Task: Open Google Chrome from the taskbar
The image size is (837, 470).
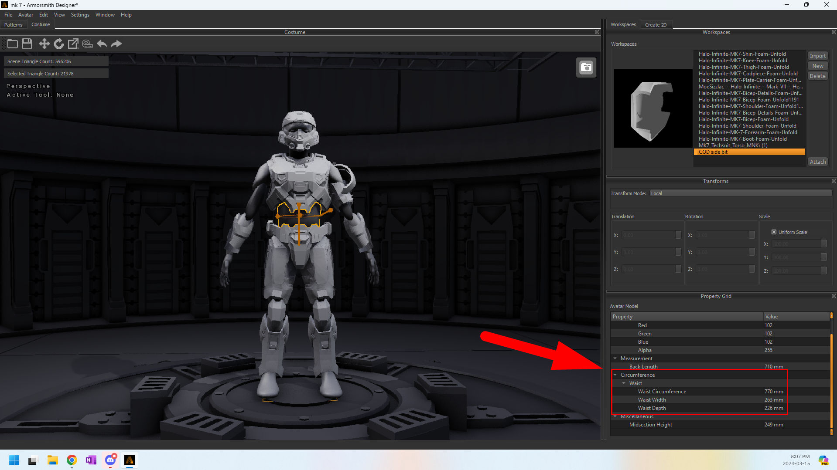Action: click(x=72, y=460)
